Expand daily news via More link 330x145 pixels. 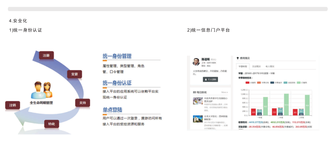(224, 92)
